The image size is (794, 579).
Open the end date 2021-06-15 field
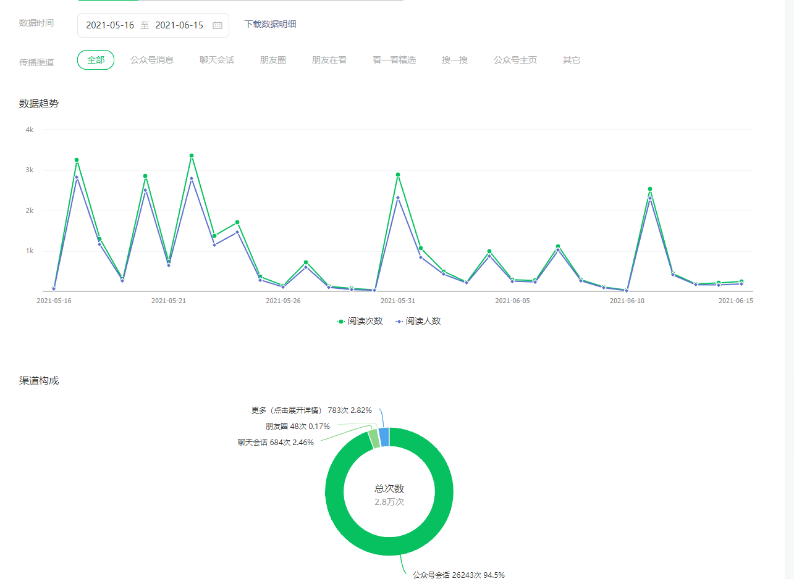(179, 25)
